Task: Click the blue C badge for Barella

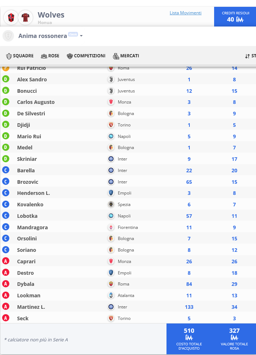Action: 6,170
